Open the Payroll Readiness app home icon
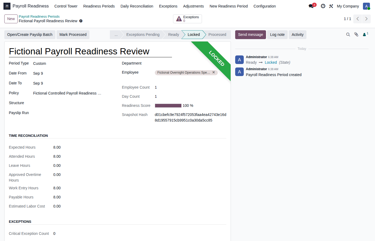The image size is (375, 241). click(7, 6)
